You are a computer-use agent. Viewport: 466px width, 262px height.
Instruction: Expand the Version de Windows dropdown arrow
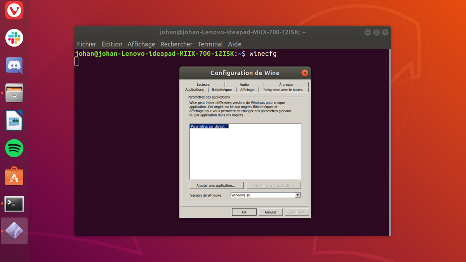click(298, 195)
